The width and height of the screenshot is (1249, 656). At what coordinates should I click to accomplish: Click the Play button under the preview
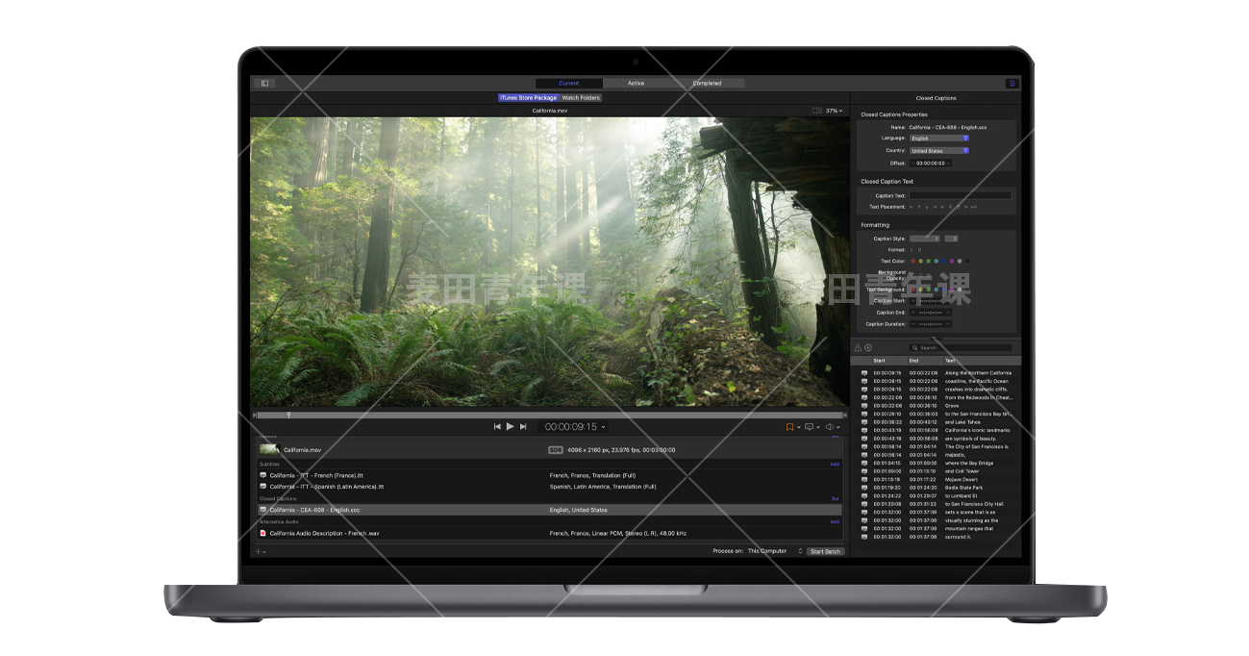(511, 426)
